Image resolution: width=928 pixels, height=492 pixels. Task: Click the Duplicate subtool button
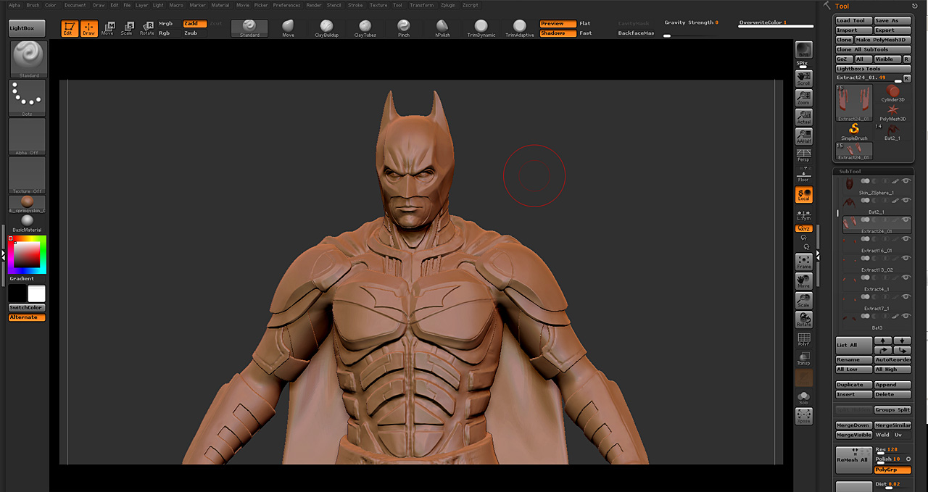[853, 385]
